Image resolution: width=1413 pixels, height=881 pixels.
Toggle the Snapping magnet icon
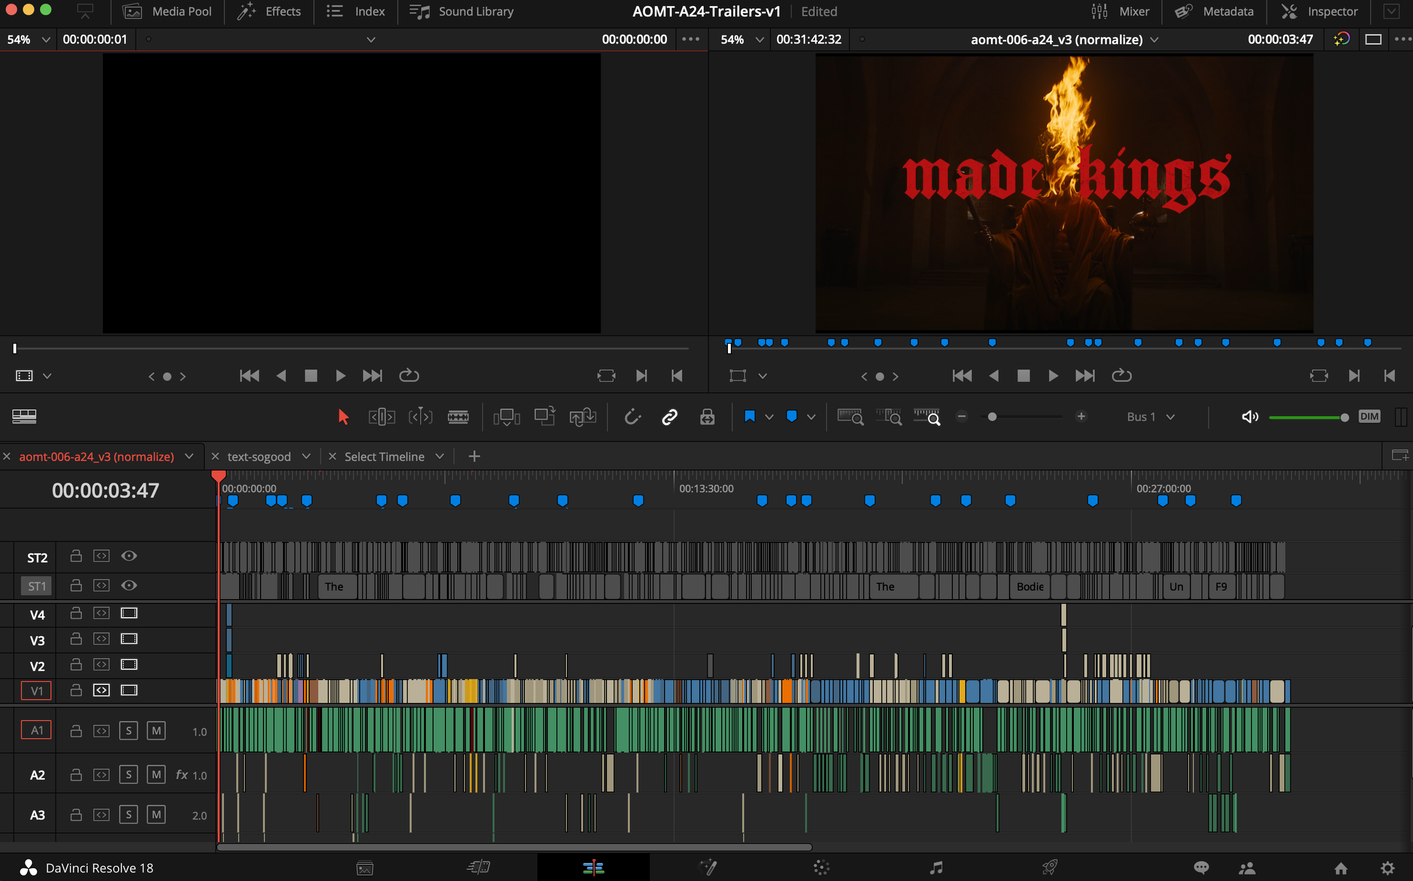[x=632, y=416]
